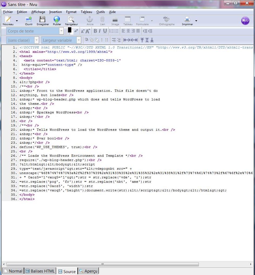Click the highlight pen icon
This screenshot has width=255, height=275.
(76, 31)
